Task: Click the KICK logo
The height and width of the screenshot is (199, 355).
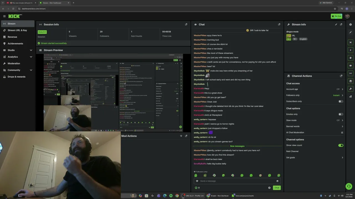Action: [15, 16]
